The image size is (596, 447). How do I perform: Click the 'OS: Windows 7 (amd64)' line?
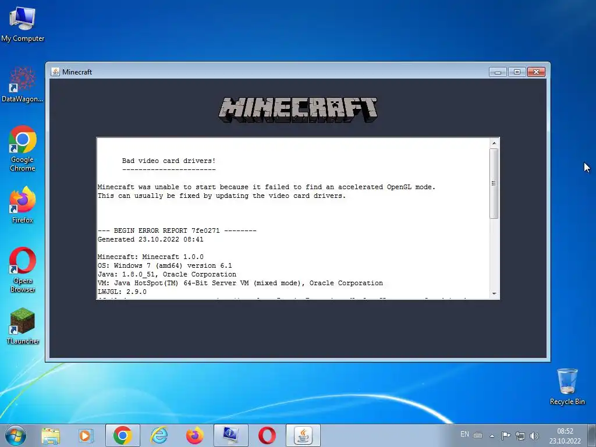pos(165,265)
